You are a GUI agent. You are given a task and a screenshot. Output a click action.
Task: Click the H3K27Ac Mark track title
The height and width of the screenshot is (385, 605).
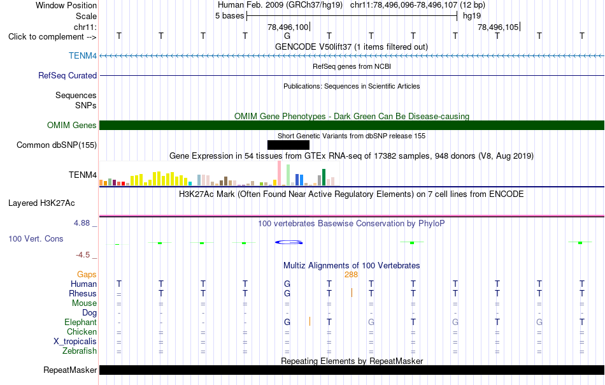(351, 194)
